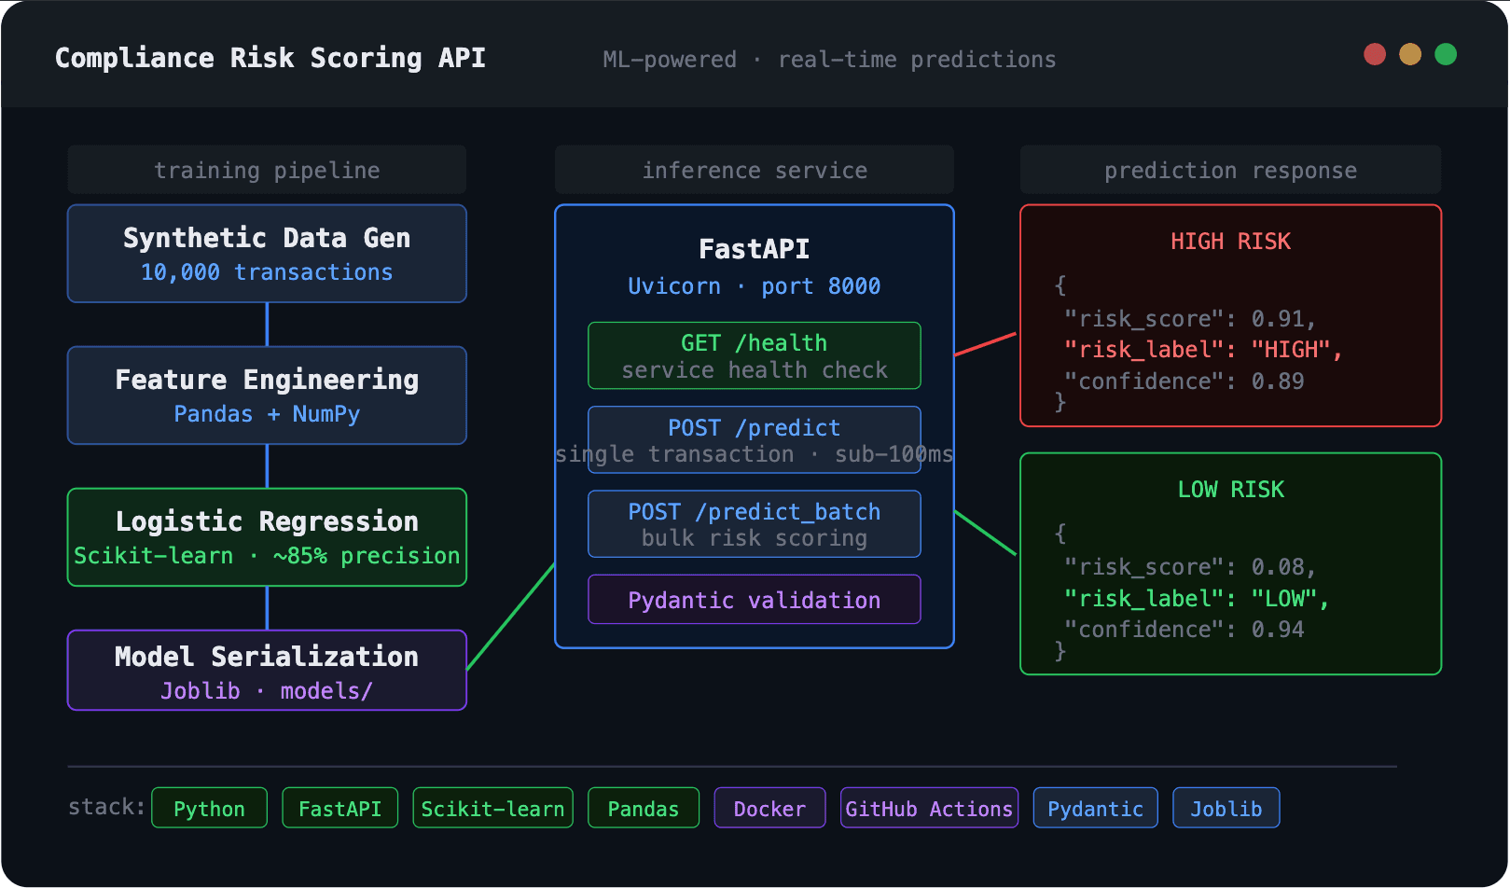Viewport: 1510px width, 888px height.
Task: Toggle the GET /health endpoint card
Action: 754,355
